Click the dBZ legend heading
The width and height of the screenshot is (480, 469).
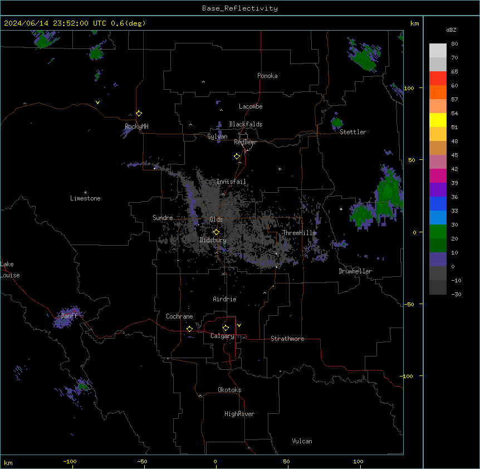tap(451, 30)
